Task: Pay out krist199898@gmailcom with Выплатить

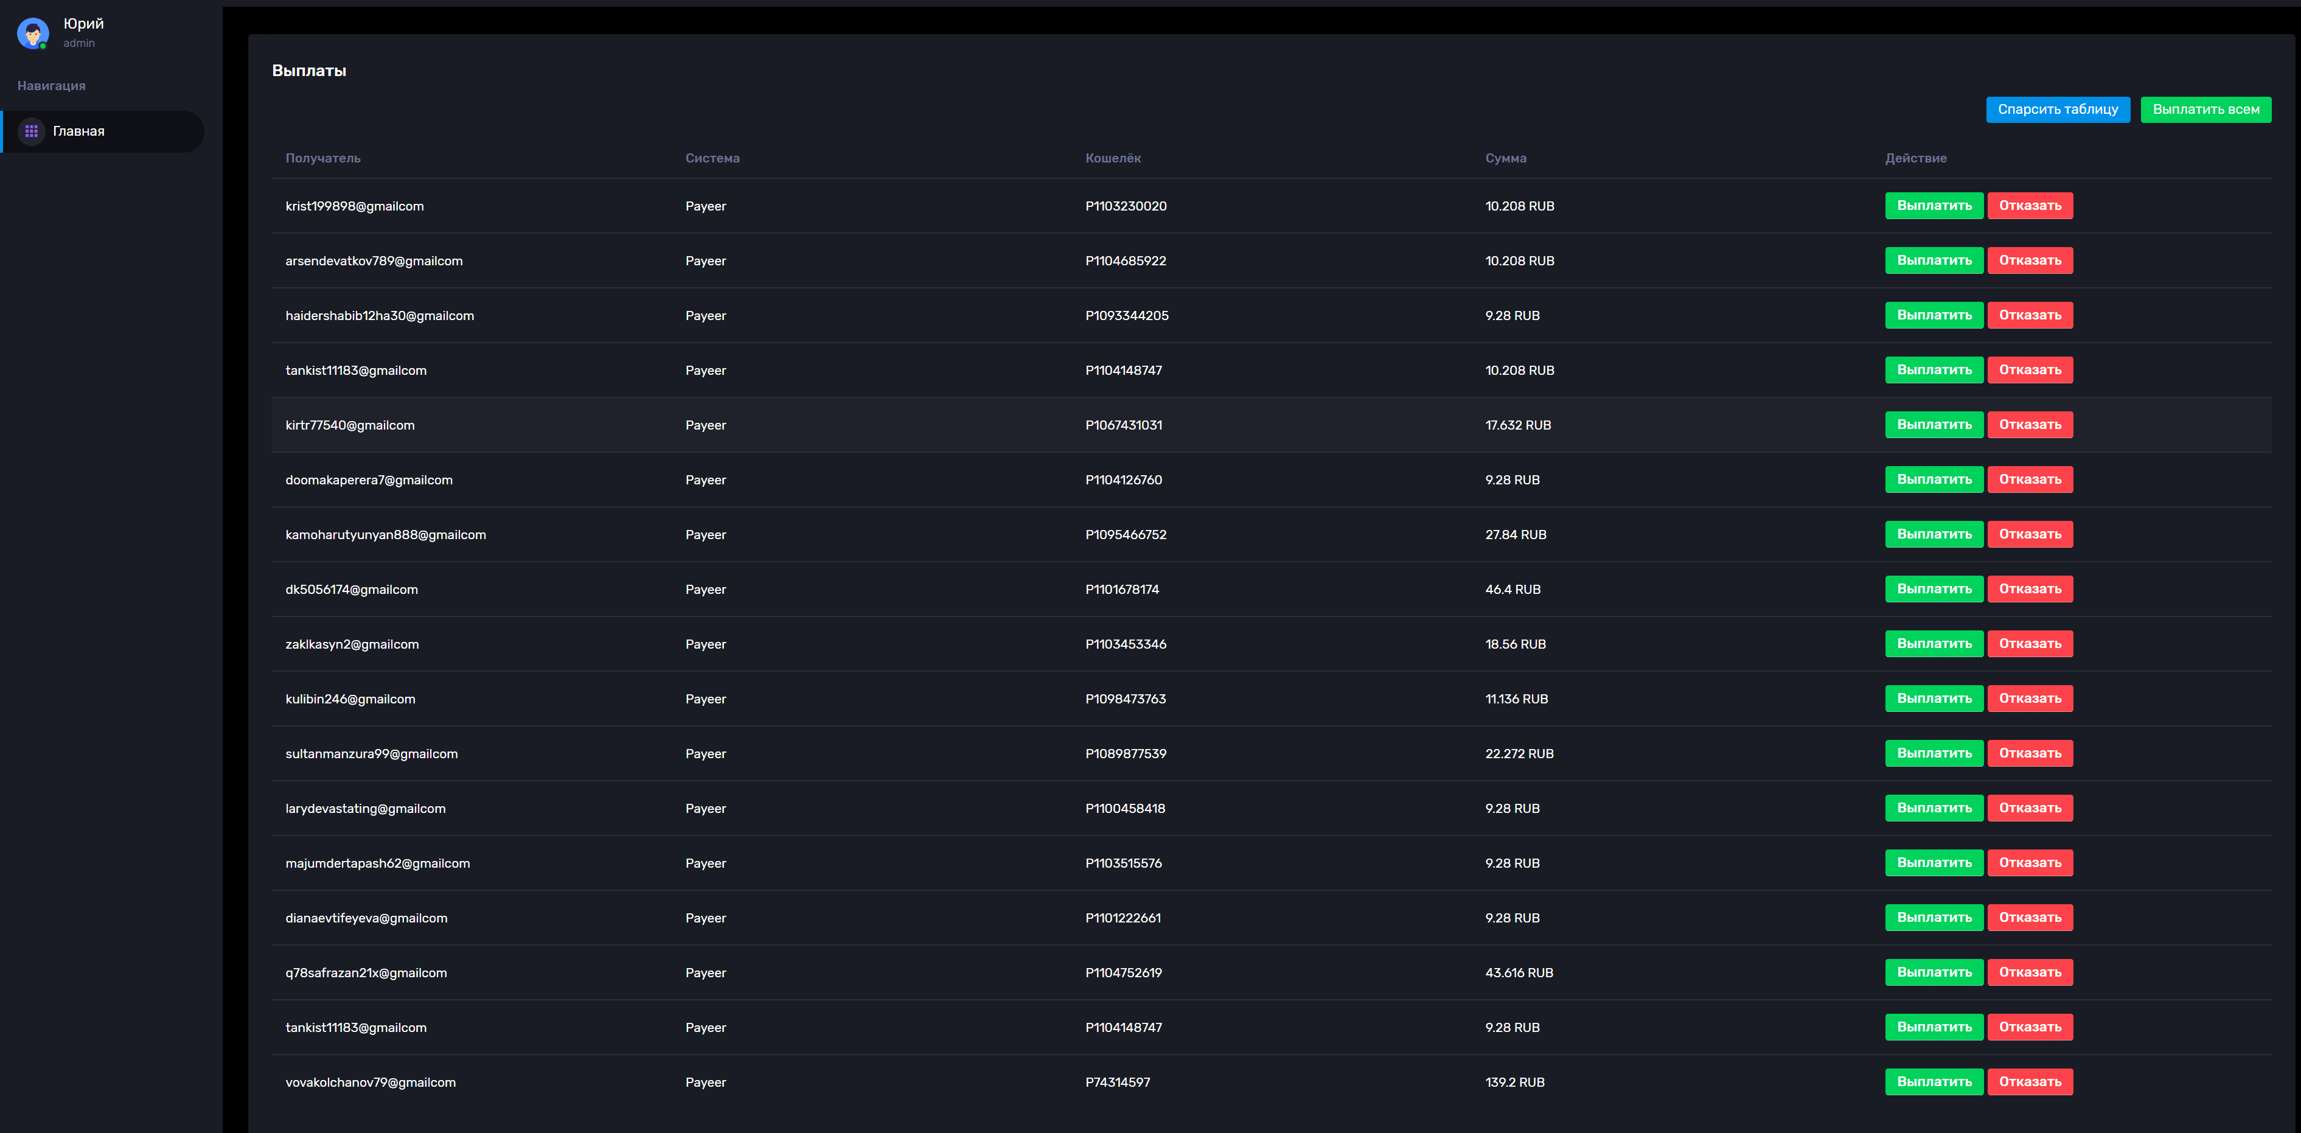Action: pos(1933,206)
